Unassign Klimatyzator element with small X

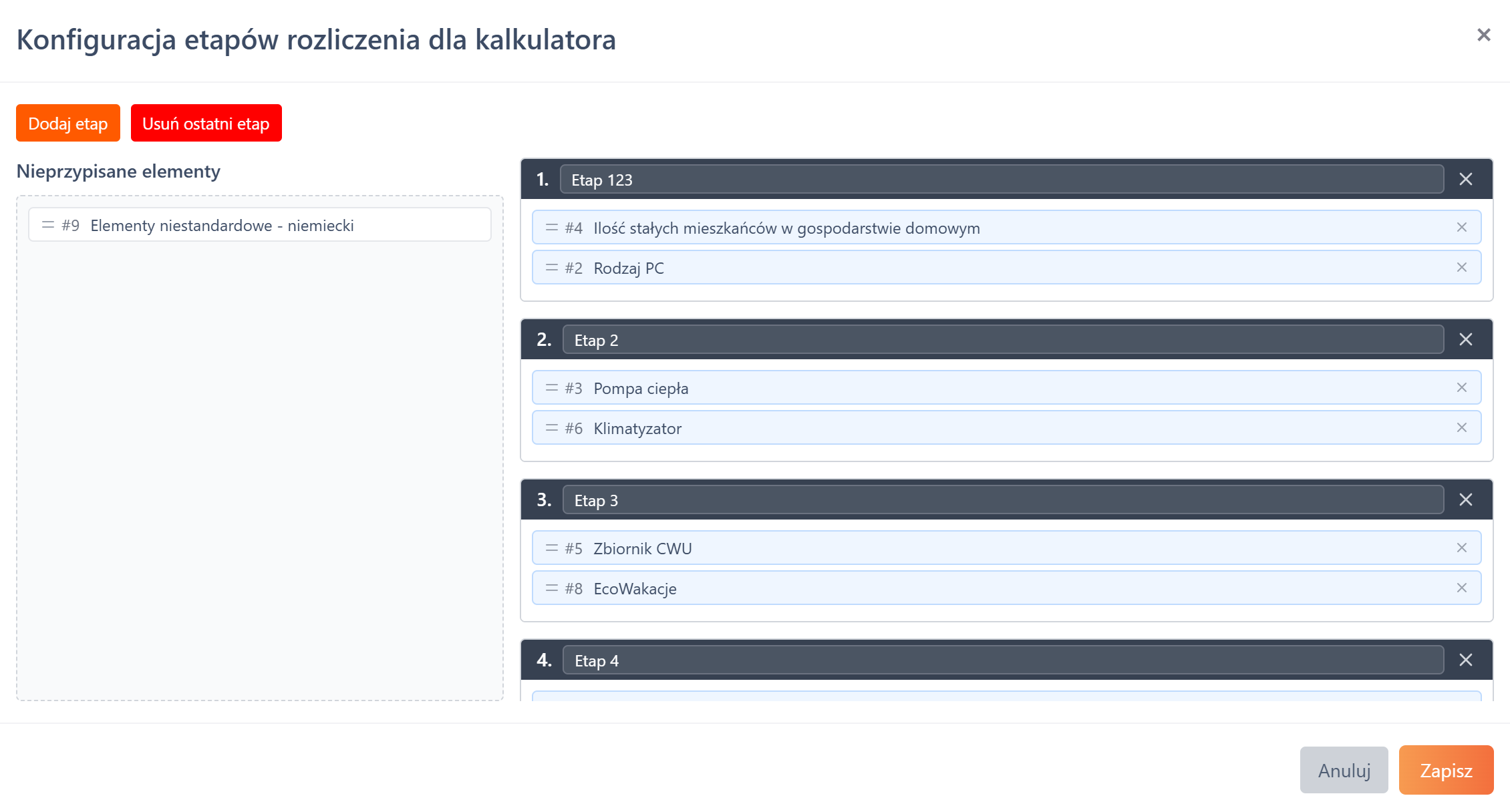click(1461, 427)
